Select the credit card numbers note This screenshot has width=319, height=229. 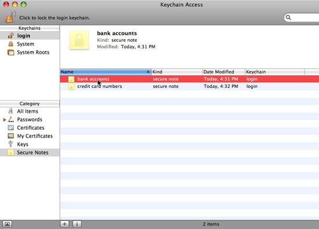tap(190, 86)
